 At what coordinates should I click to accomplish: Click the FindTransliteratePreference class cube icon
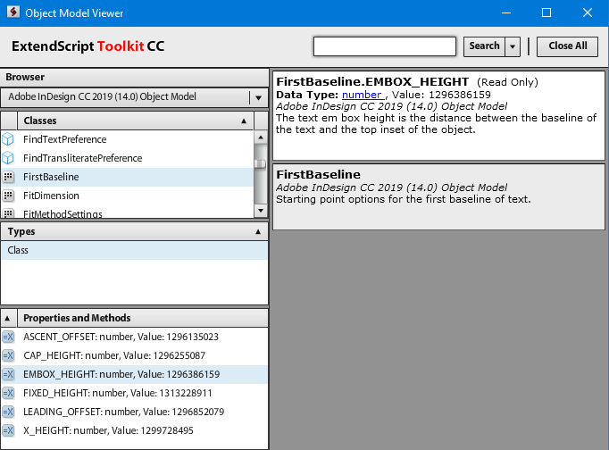point(8,158)
